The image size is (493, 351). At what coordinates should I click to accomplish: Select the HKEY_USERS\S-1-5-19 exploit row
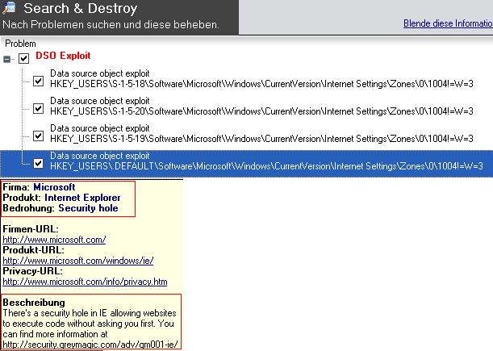pos(261,133)
